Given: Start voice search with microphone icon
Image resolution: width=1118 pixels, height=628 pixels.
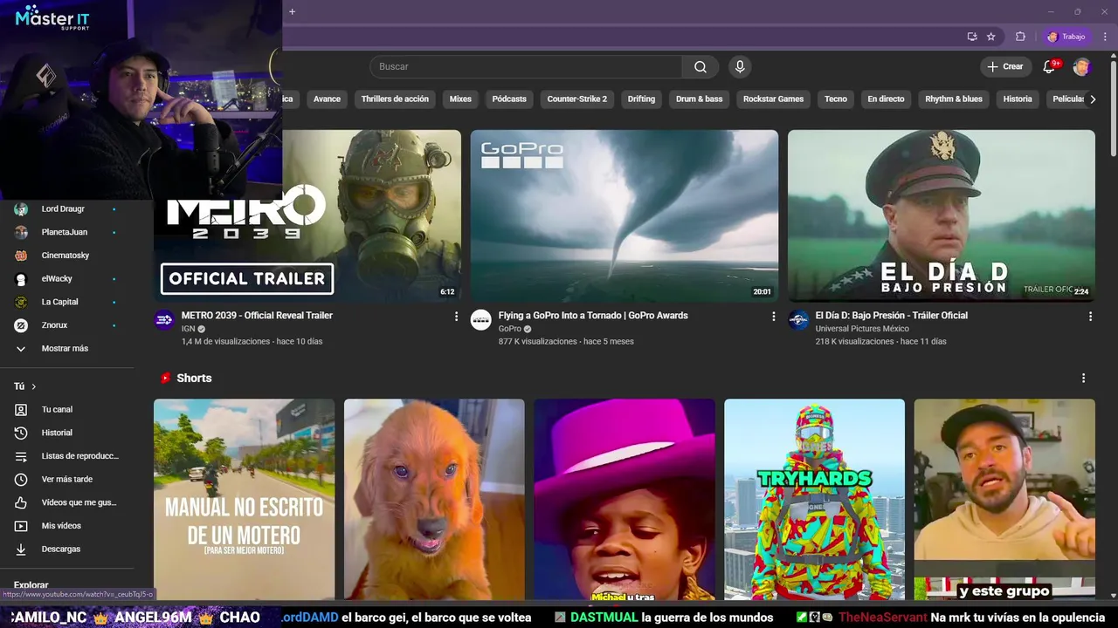Looking at the screenshot, I should click(740, 67).
